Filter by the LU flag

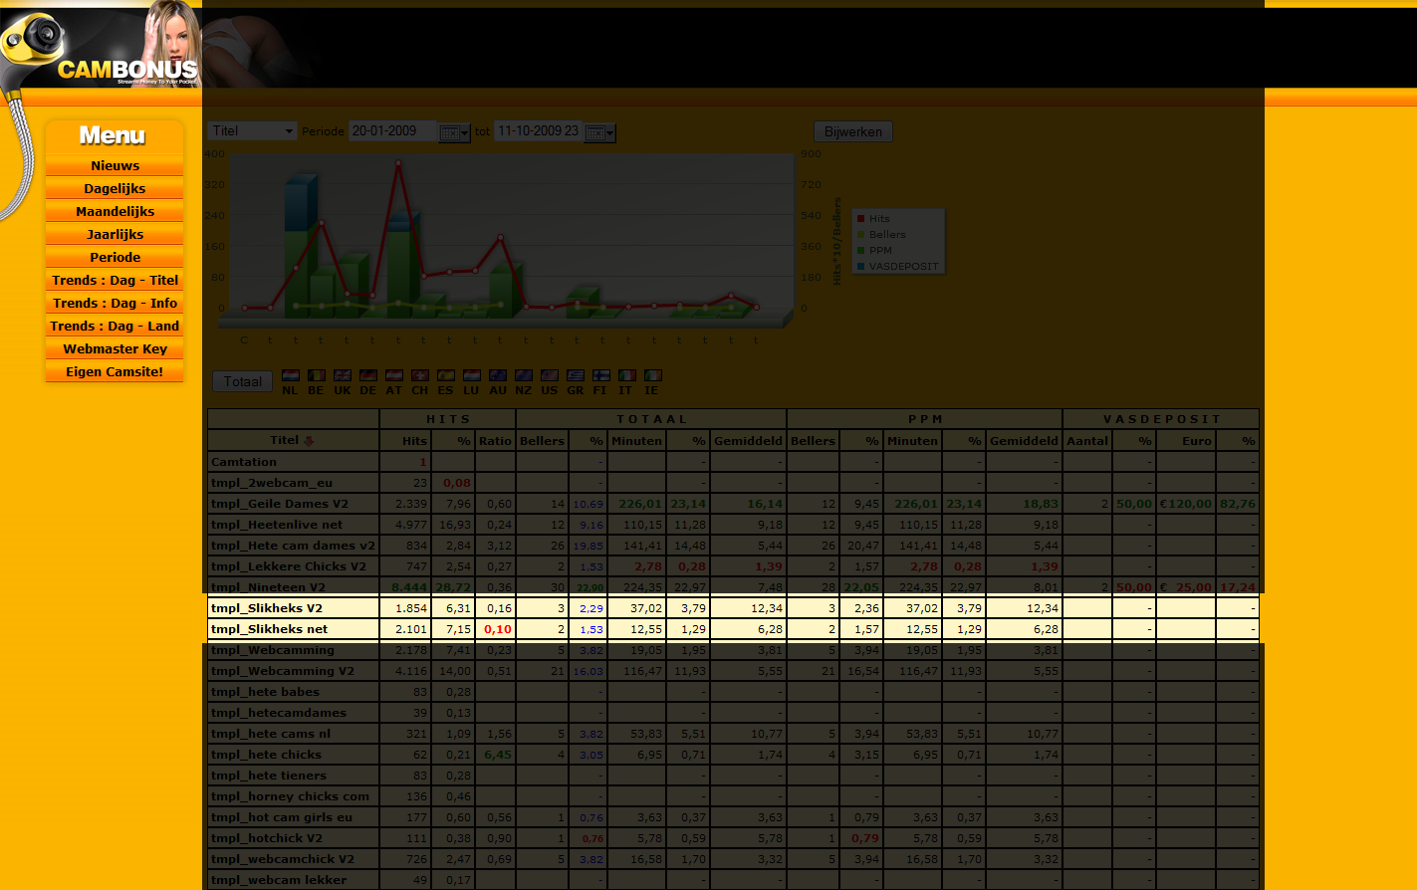[x=471, y=375]
